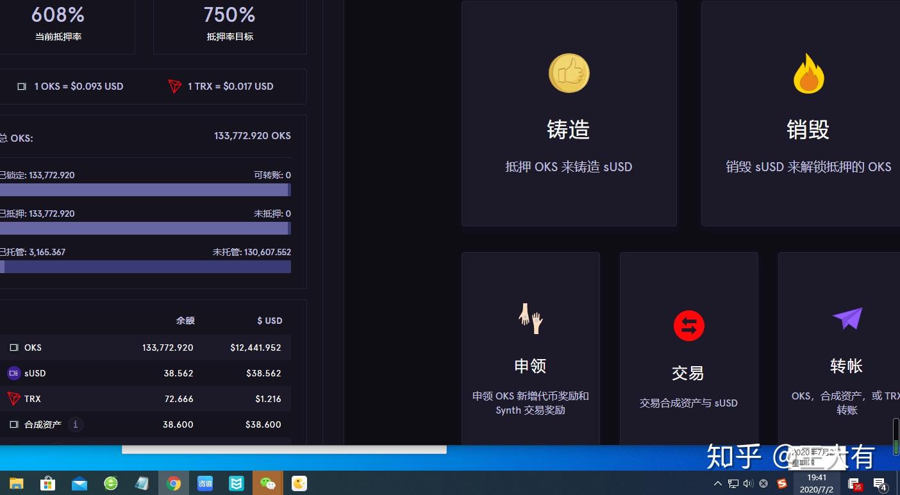Click the red swap arrows icon
900x495 pixels.
(689, 326)
